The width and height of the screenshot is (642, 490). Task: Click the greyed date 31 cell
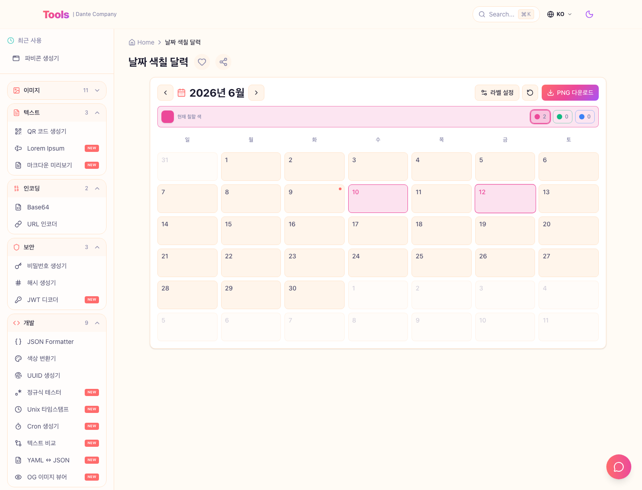[187, 167]
